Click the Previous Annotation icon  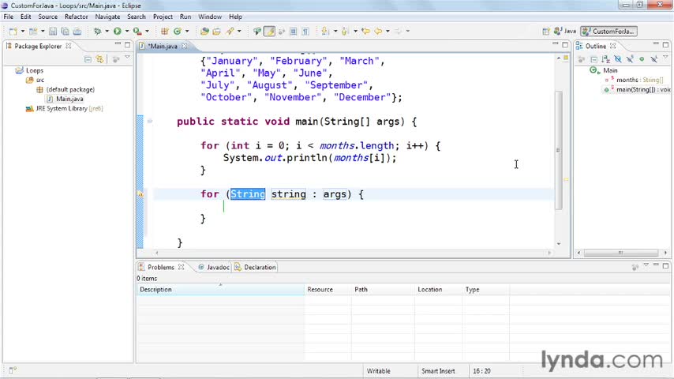[345, 32]
